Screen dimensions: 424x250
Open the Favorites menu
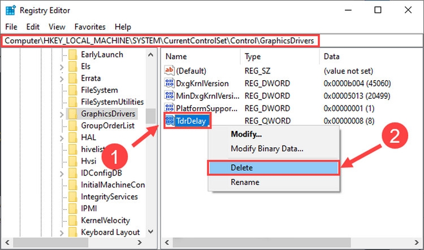click(x=90, y=27)
